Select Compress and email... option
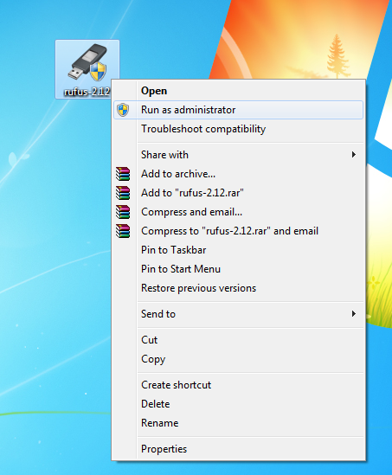Viewport: 392px width, 475px height. pos(239,212)
